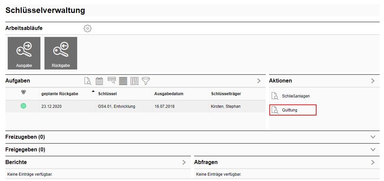The height and width of the screenshot is (181, 384).
Task: Select the 23.12.2020 return date cell
Action: [68, 106]
